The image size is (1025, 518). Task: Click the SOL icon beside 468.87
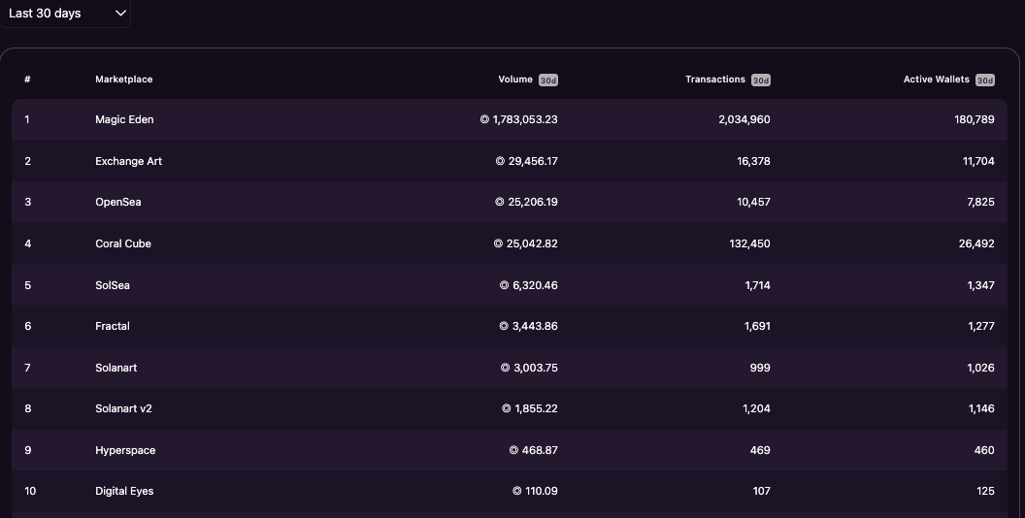coord(513,450)
